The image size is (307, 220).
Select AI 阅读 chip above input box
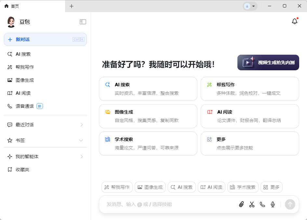click(x=211, y=187)
